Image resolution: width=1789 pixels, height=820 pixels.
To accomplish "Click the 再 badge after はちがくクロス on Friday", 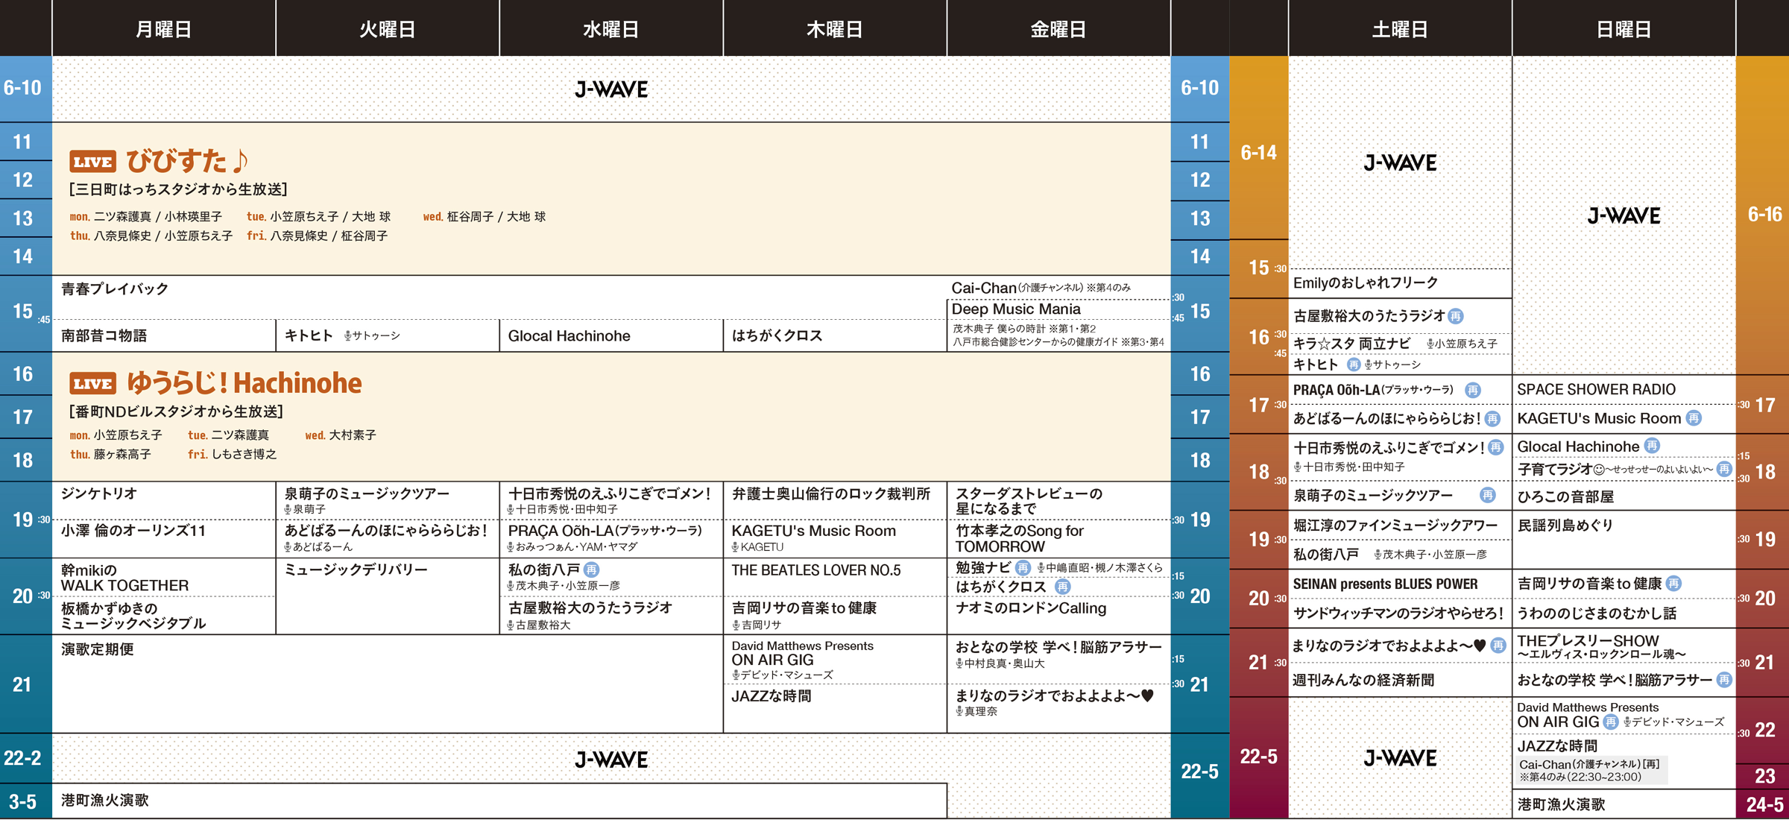I will (x=1062, y=587).
